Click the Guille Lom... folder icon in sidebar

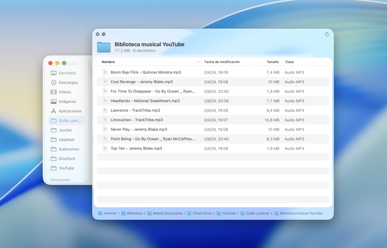[x=54, y=121]
